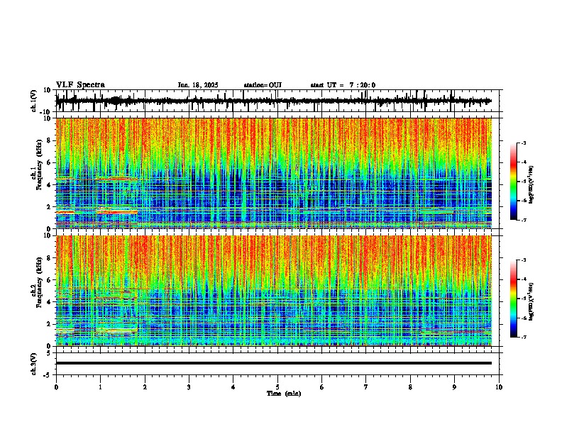562x434 pixels.
Task: Click the log(PSD) label beside ch.1 colorbar
Action: (x=531, y=185)
